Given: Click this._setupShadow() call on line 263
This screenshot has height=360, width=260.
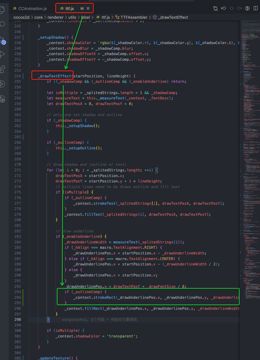Looking at the screenshot, I should click(x=78, y=126).
